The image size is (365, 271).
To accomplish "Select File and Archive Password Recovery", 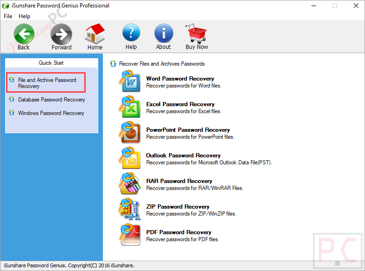I will 47,83.
